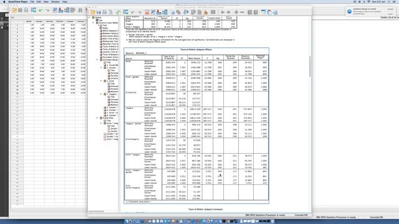399x224 pixels.
Task: Open the View menu
Action: coord(46,2)
